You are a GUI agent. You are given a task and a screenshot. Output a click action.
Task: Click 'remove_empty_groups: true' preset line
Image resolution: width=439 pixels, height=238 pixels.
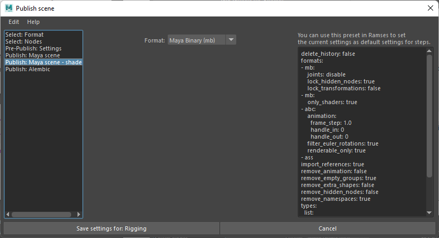(339, 178)
